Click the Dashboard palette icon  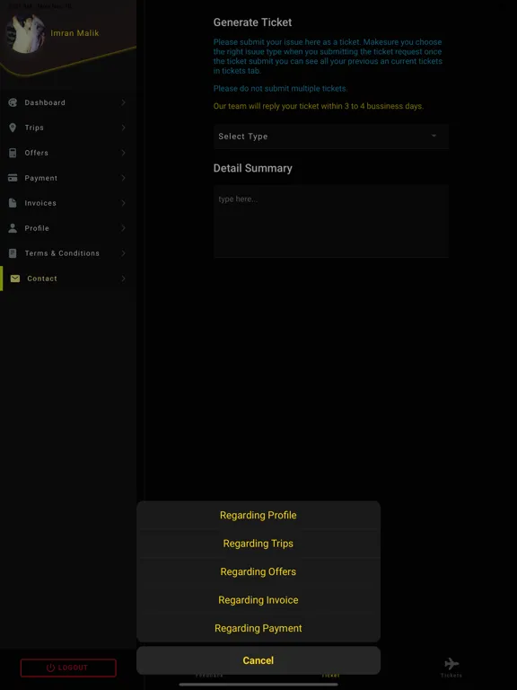pos(13,102)
